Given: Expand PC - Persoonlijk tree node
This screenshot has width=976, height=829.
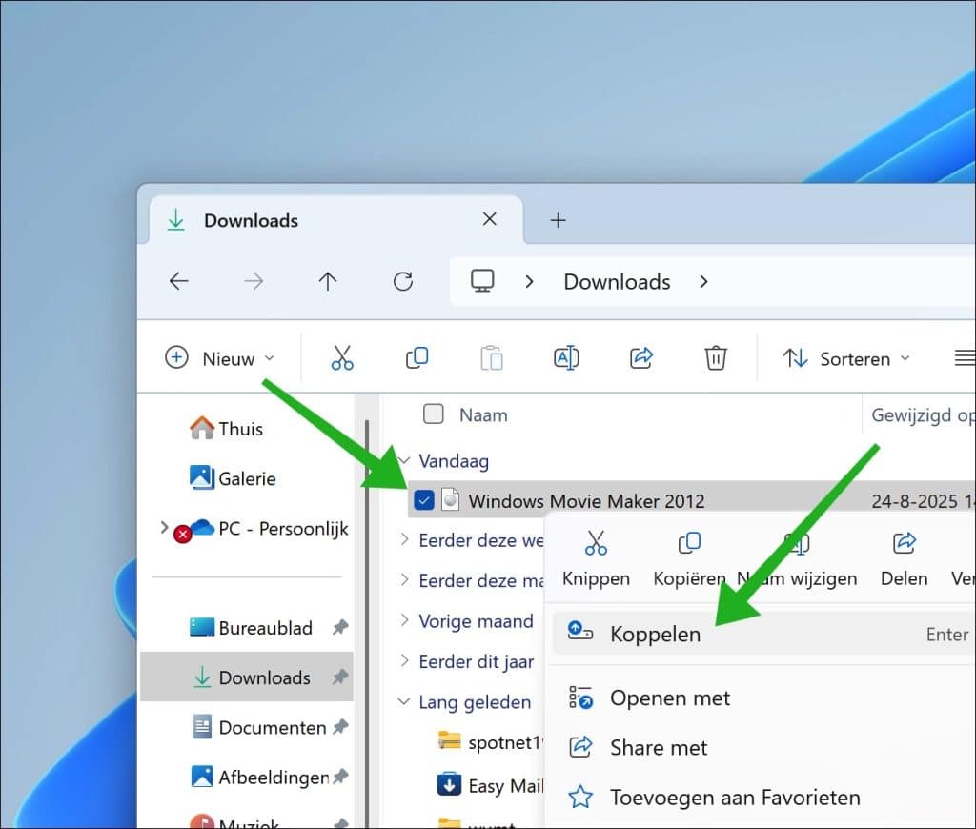Looking at the screenshot, I should [x=164, y=528].
